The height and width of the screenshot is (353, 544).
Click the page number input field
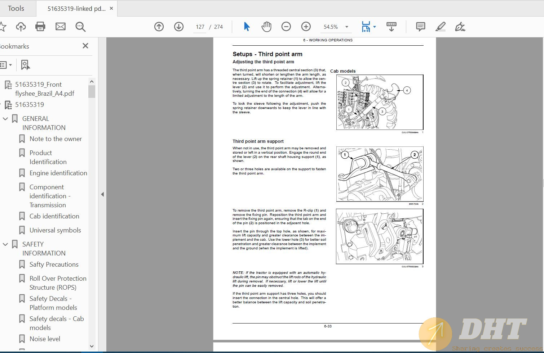coord(200,27)
